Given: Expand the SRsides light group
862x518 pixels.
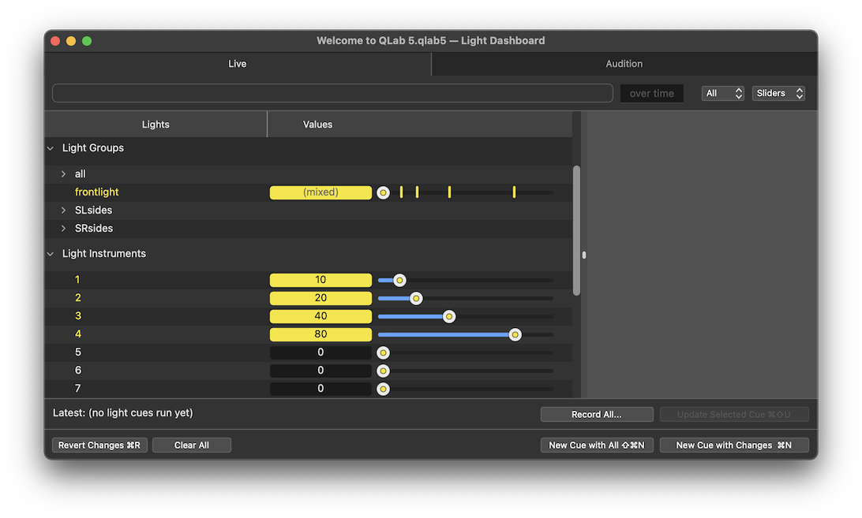Looking at the screenshot, I should [63, 229].
